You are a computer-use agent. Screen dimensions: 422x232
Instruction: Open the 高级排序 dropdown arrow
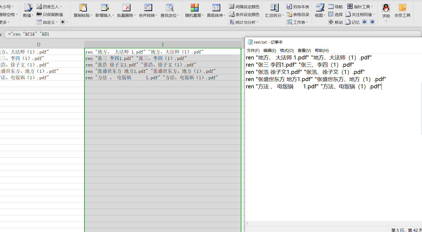(x=225, y=16)
